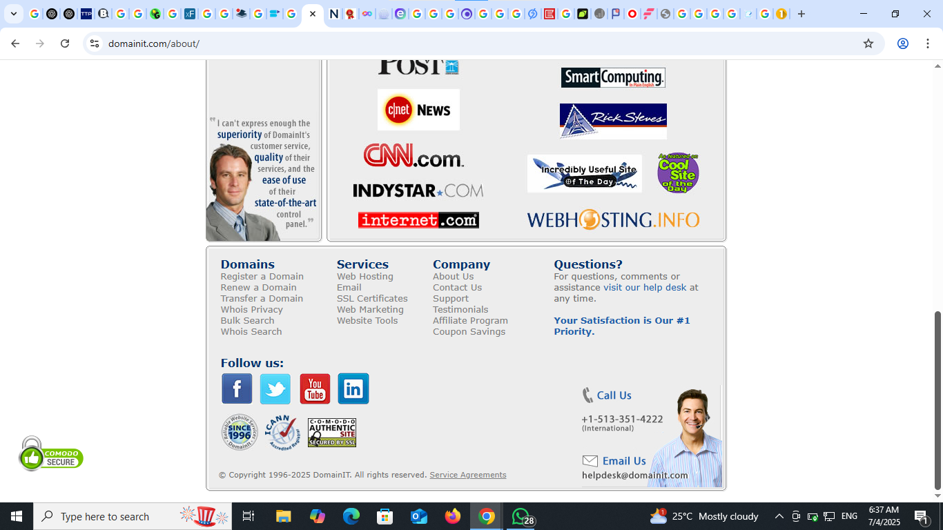Click the internet.com logo
The image size is (943, 530).
click(418, 220)
